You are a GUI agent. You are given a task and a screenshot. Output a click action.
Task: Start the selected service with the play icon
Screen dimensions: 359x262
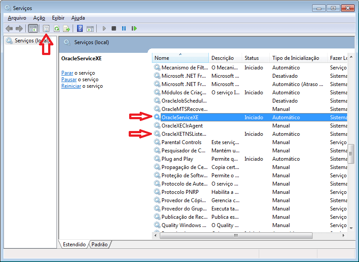click(104, 28)
